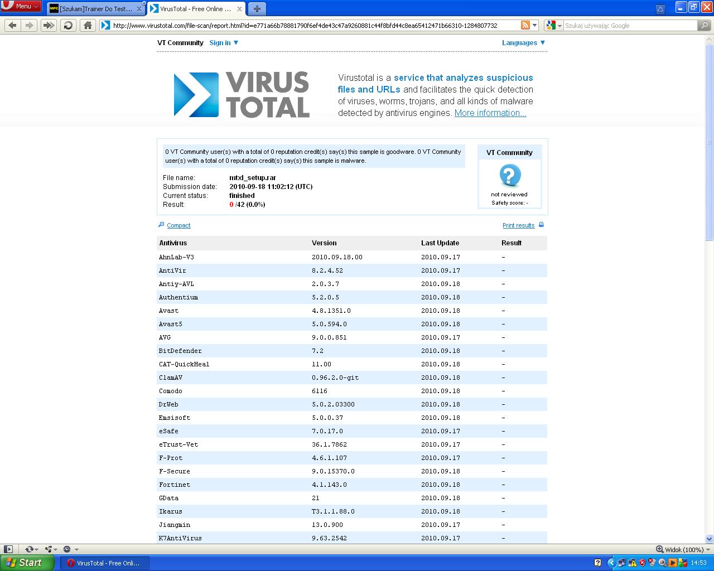Expand the address bar history dropdown
Screen dimensions: 714x571
(x=534, y=25)
